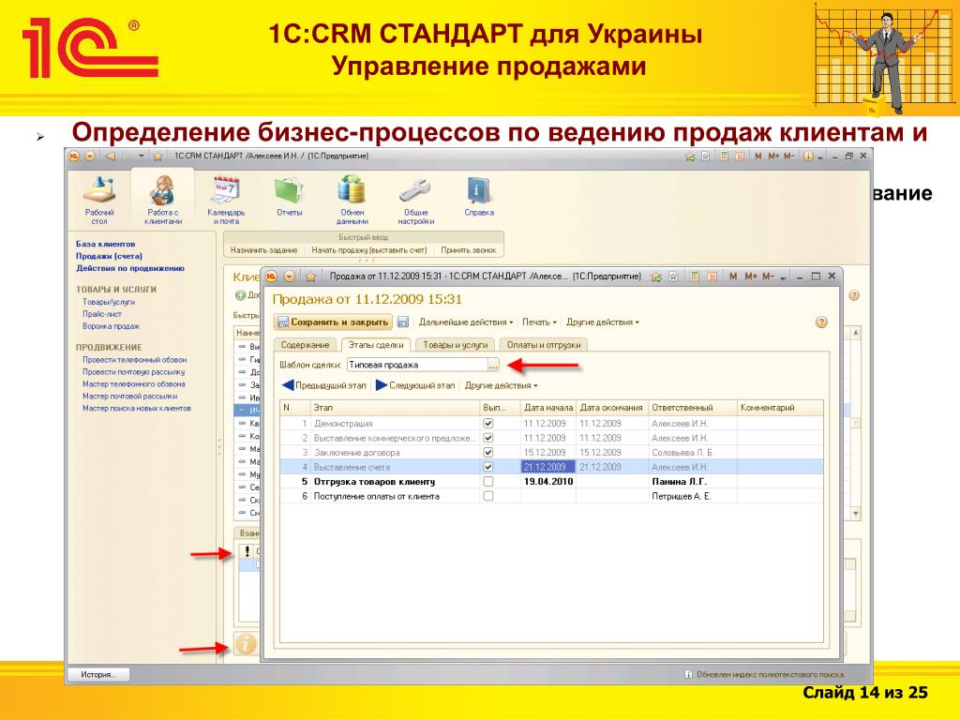Switch to the Оплаты и отгрузки tab

tap(544, 345)
